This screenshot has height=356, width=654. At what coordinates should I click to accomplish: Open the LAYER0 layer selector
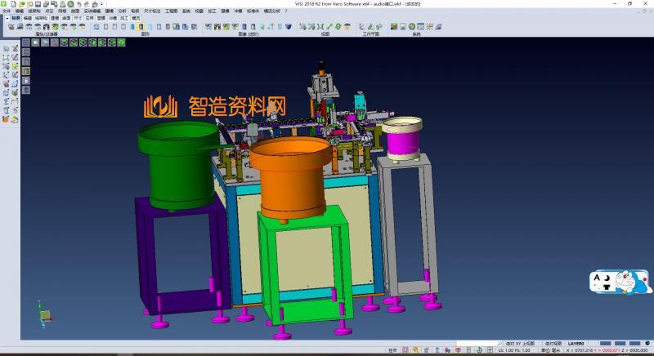click(x=577, y=345)
